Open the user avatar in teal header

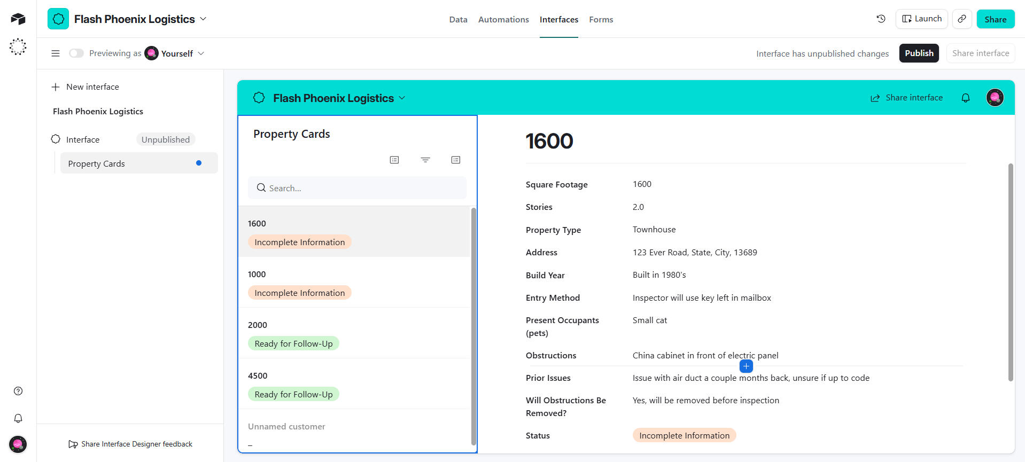pos(995,98)
